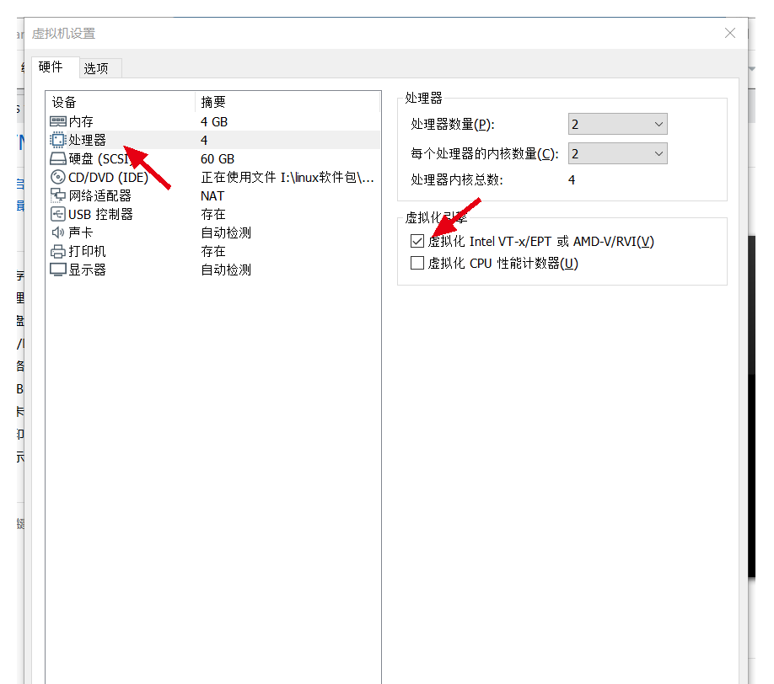Image resolution: width=774 pixels, height=684 pixels.
Task: Click the 摘要 column header
Action: pyautogui.click(x=211, y=101)
